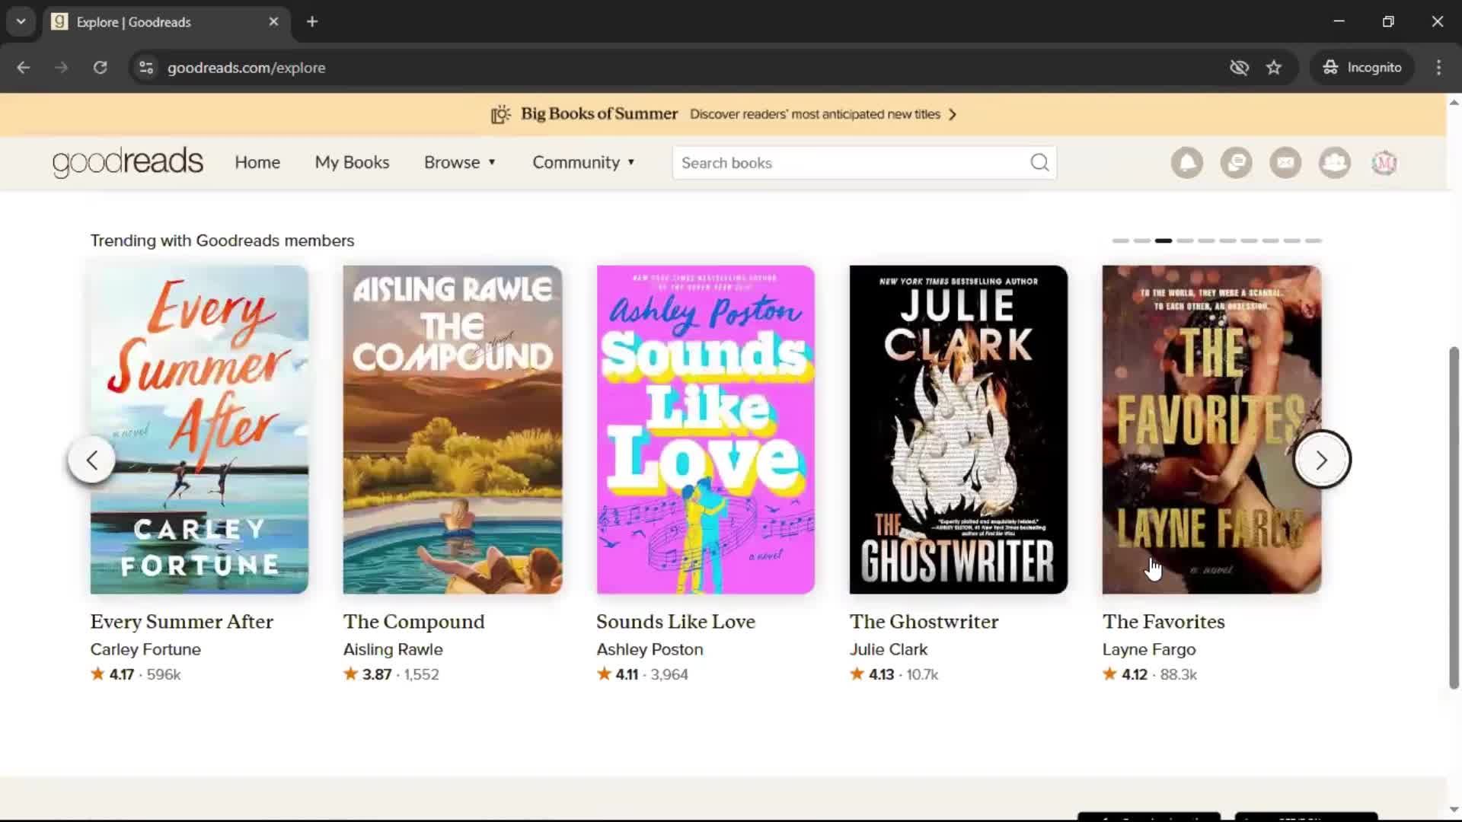The width and height of the screenshot is (1462, 822).
Task: Click the 4.13 rating for The Ghostwriter
Action: pyautogui.click(x=880, y=674)
